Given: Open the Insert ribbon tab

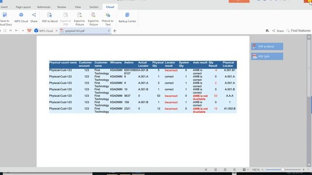Looking at the screenshot, I should click(4, 7).
